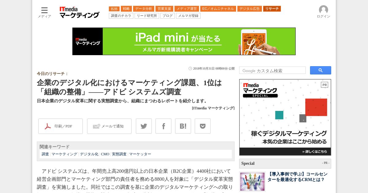Click the [ITmedia マーケティング] byline
This screenshot has height=193, width=368.
pos(213,108)
